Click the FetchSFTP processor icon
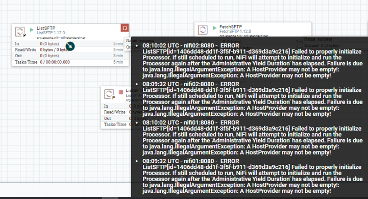This screenshot has width=368, height=199. pyautogui.click(x=203, y=30)
